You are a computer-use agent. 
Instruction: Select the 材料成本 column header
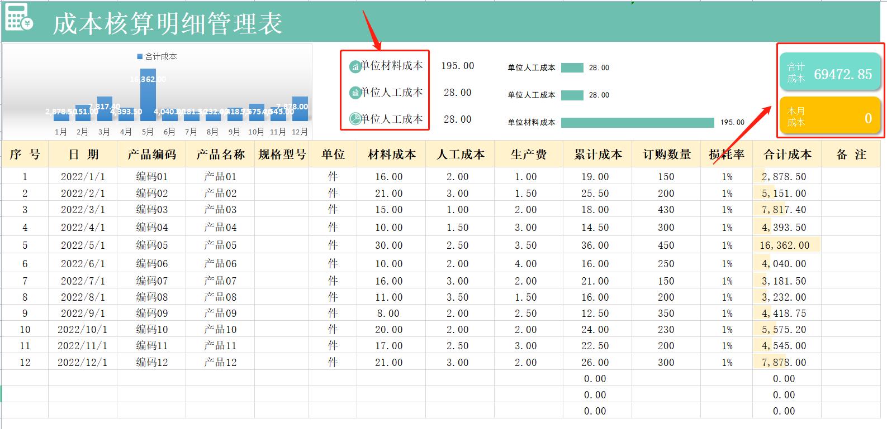point(391,155)
